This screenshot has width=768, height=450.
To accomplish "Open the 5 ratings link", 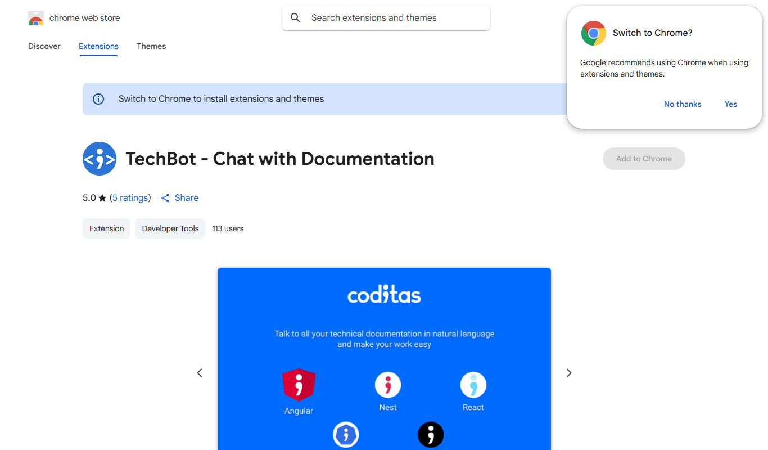I will click(x=130, y=198).
